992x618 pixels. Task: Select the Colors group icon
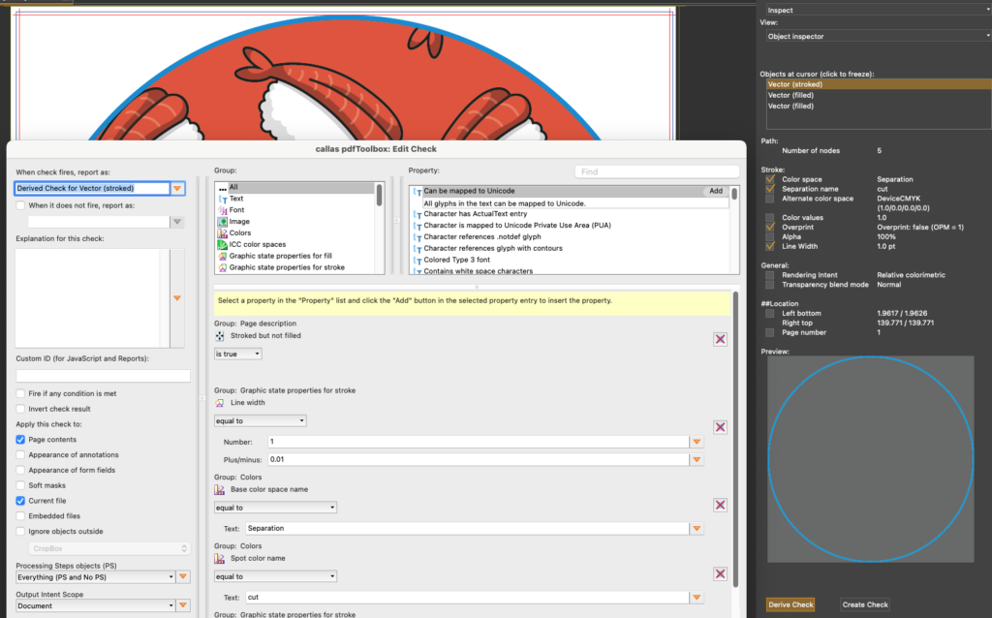(x=224, y=232)
